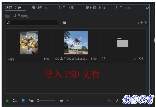Adjust the thumbnail zoom slider
The image size is (156, 107).
point(46,100)
